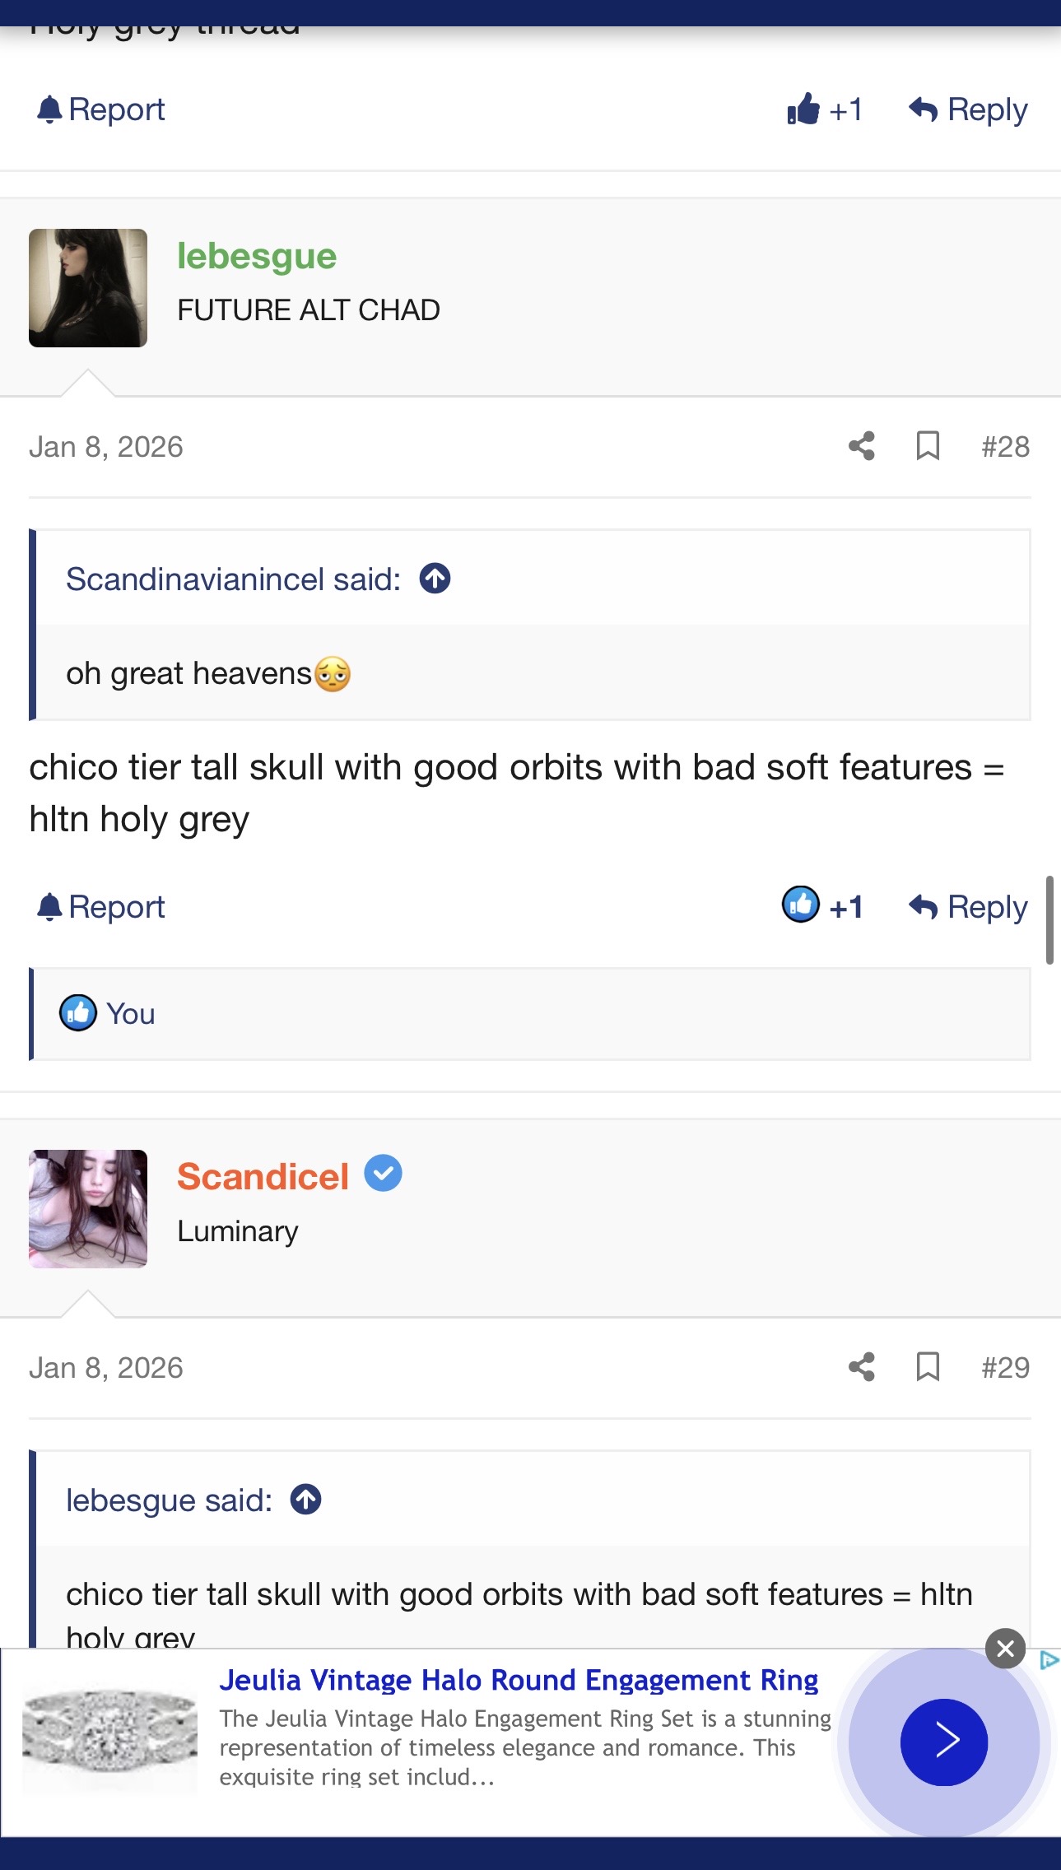Open lebesgue's profile via username
Image resolution: width=1061 pixels, height=1870 pixels.
257,256
